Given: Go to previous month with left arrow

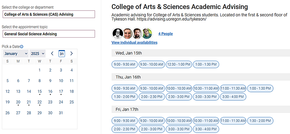Looking at the screenshot, I should (x=52, y=54).
